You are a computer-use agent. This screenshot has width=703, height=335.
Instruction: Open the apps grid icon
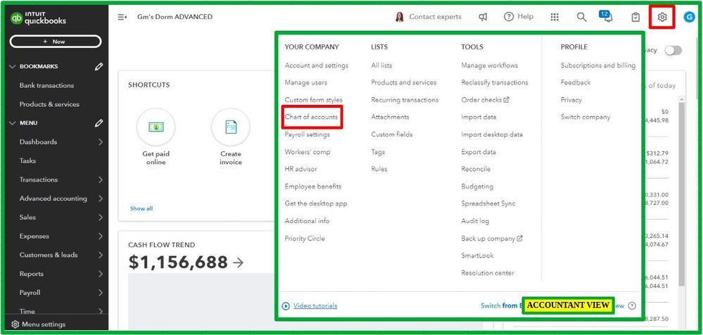[555, 17]
